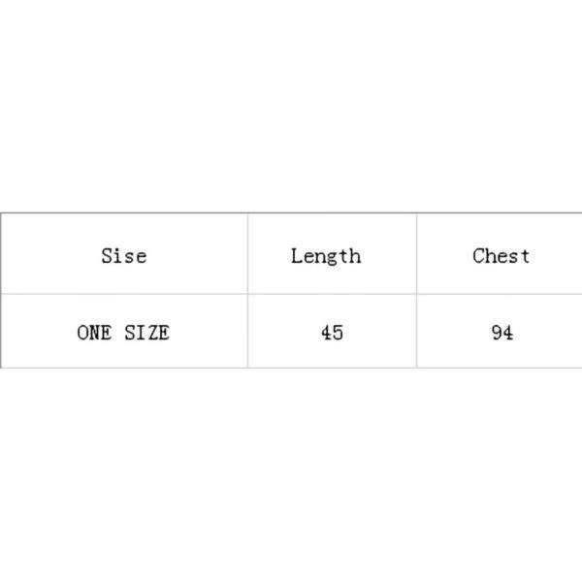
Task: Click the "Length" column header
Action: click(x=326, y=256)
